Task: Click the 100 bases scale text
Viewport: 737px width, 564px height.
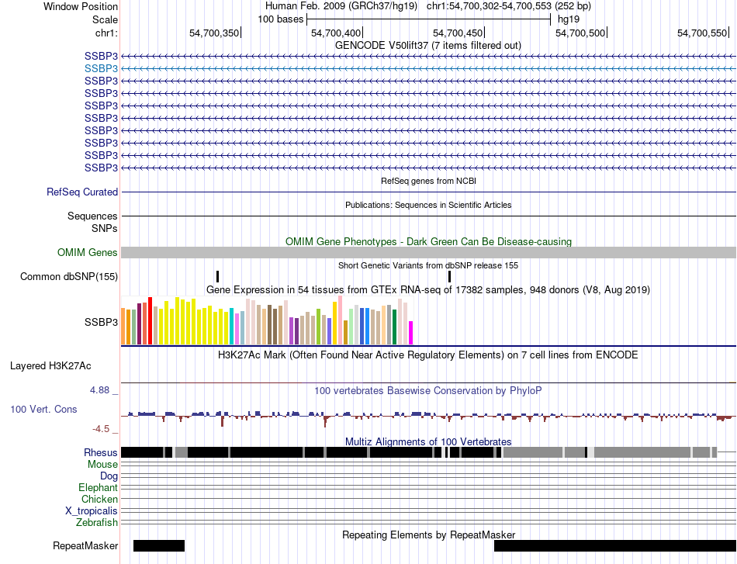Action: coord(281,19)
